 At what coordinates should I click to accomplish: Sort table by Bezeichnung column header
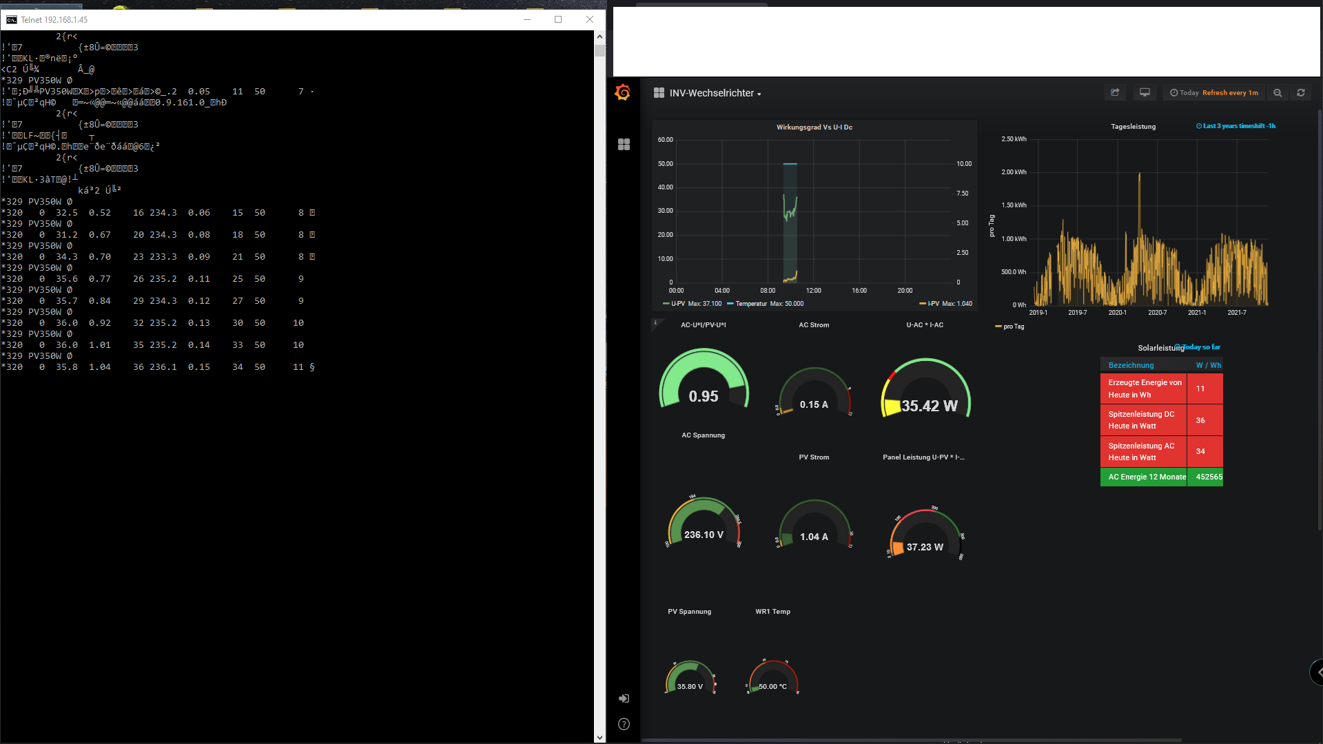[x=1131, y=365]
